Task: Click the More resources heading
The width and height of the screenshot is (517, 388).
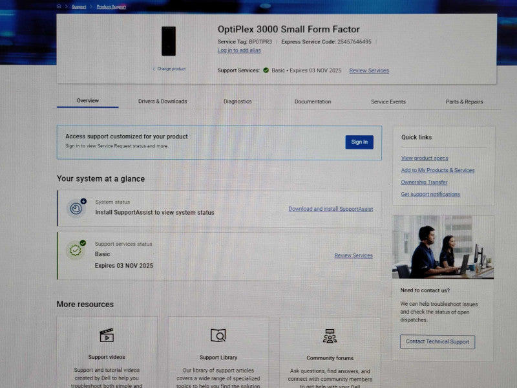Action: [x=85, y=304]
